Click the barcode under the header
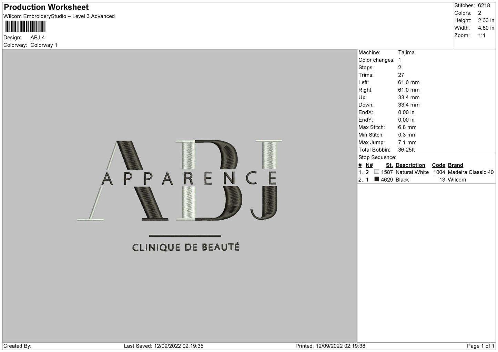The width and height of the screenshot is (498, 352). click(x=25, y=27)
